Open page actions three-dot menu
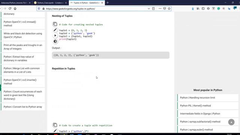 (x=160, y=9)
